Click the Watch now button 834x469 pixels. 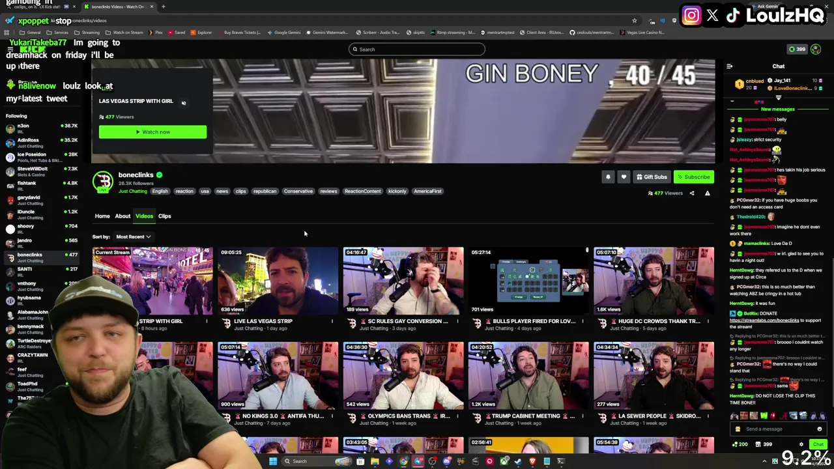pos(152,132)
